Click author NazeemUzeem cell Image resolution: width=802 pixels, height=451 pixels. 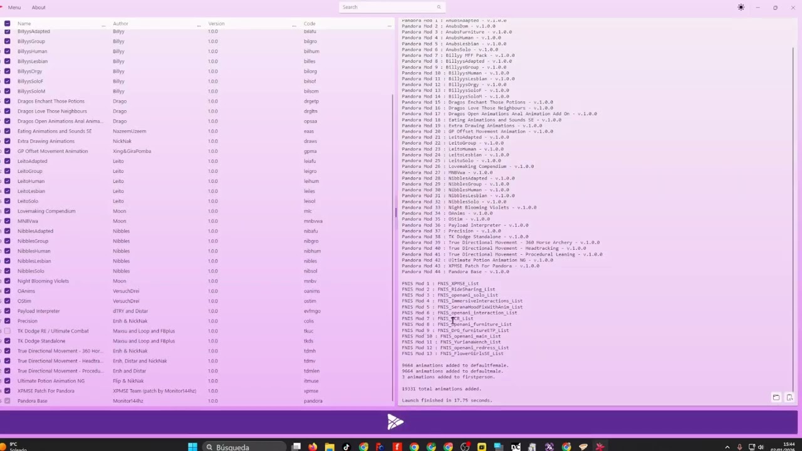[129, 131]
